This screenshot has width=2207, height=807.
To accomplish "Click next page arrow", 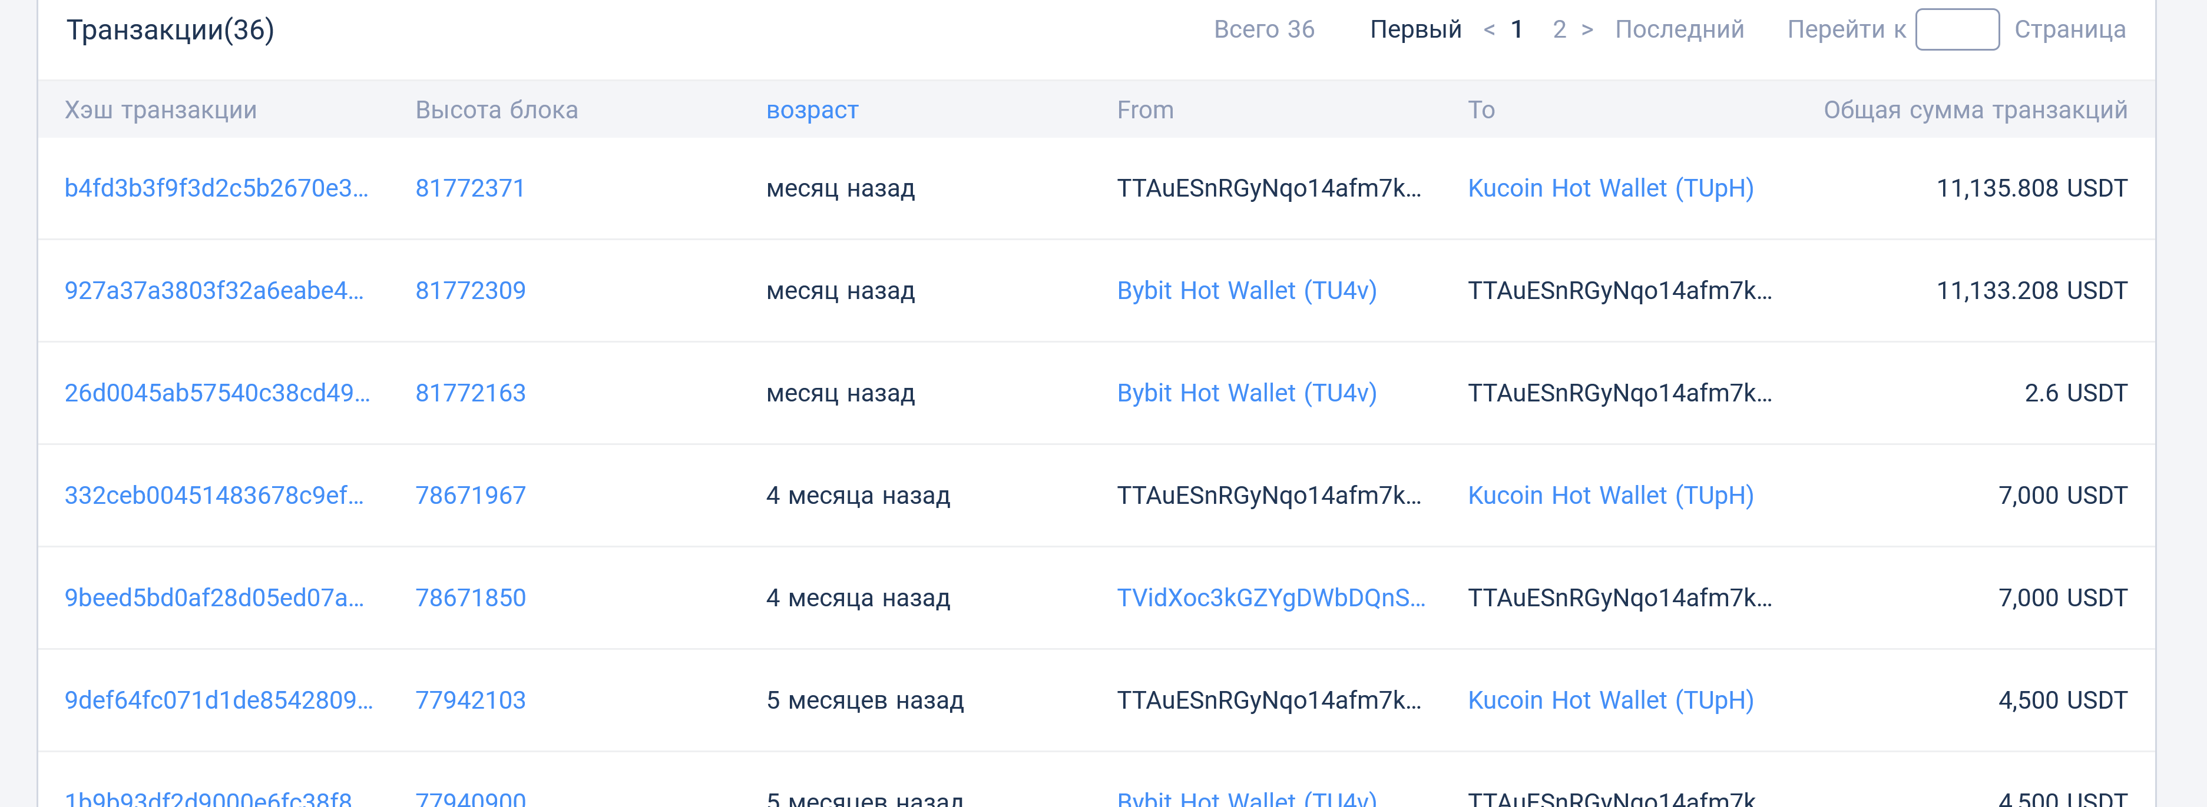I will coord(1587,30).
